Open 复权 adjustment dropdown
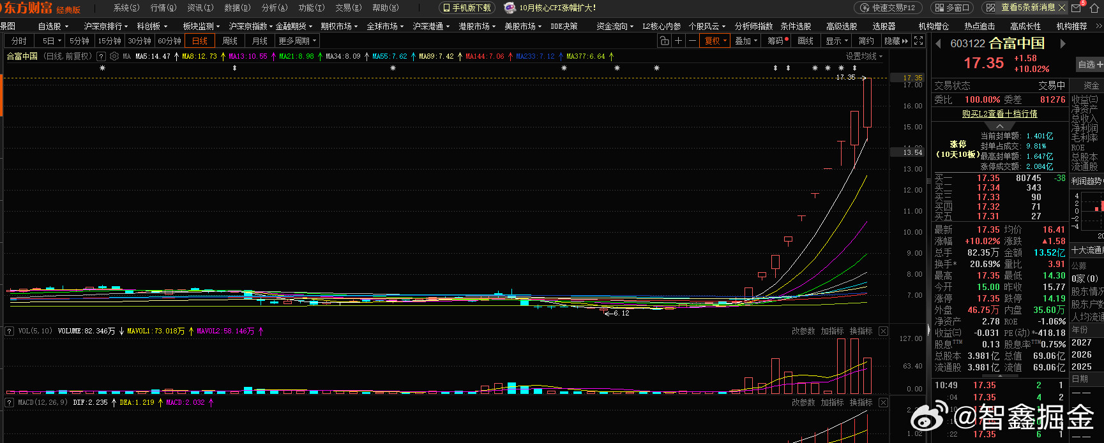The image size is (1104, 443). click(715, 41)
